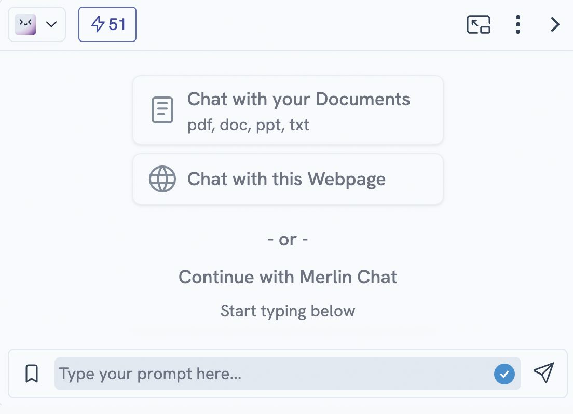Click the Start typing below text
573x414 pixels.
pyautogui.click(x=288, y=311)
